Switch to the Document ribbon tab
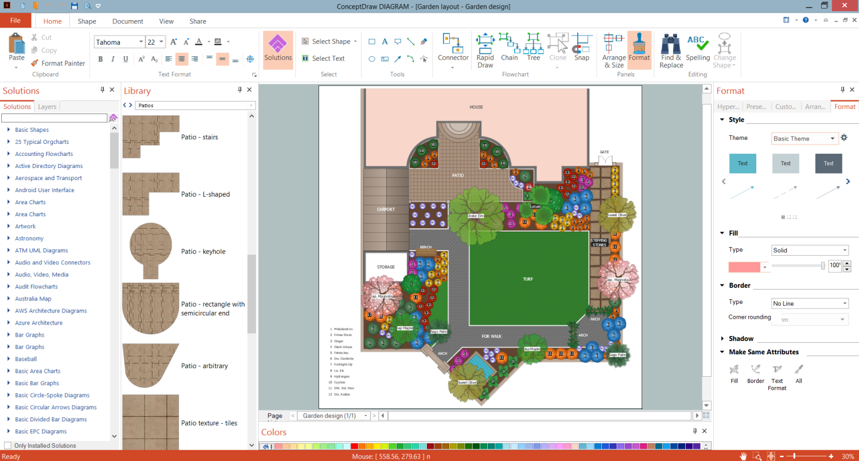 (127, 21)
